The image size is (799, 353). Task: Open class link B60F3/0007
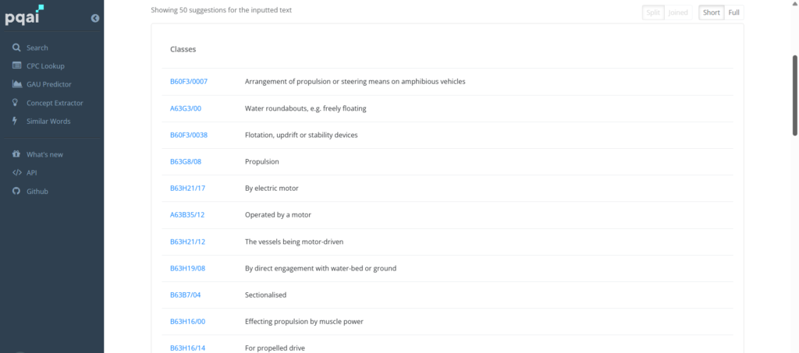coord(189,81)
